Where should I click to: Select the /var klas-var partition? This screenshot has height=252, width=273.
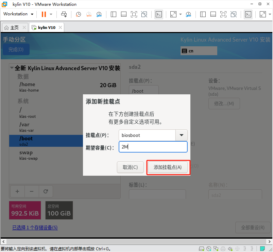(x=46, y=127)
